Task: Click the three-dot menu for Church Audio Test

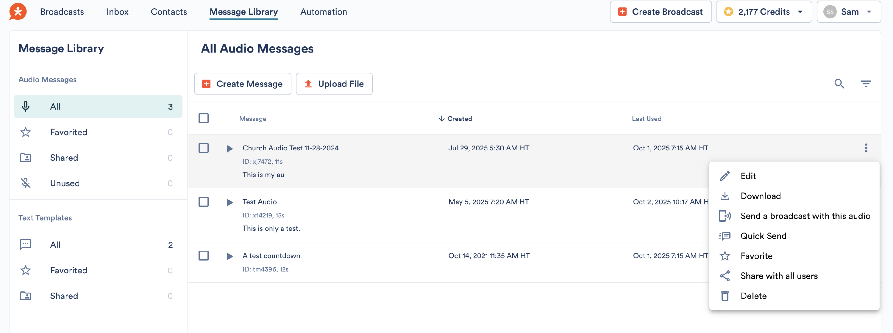Action: [866, 148]
